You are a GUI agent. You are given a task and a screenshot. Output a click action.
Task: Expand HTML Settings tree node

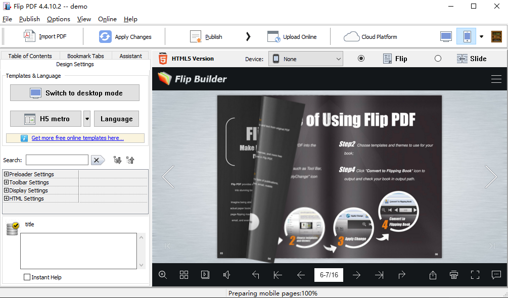pyautogui.click(x=6, y=198)
